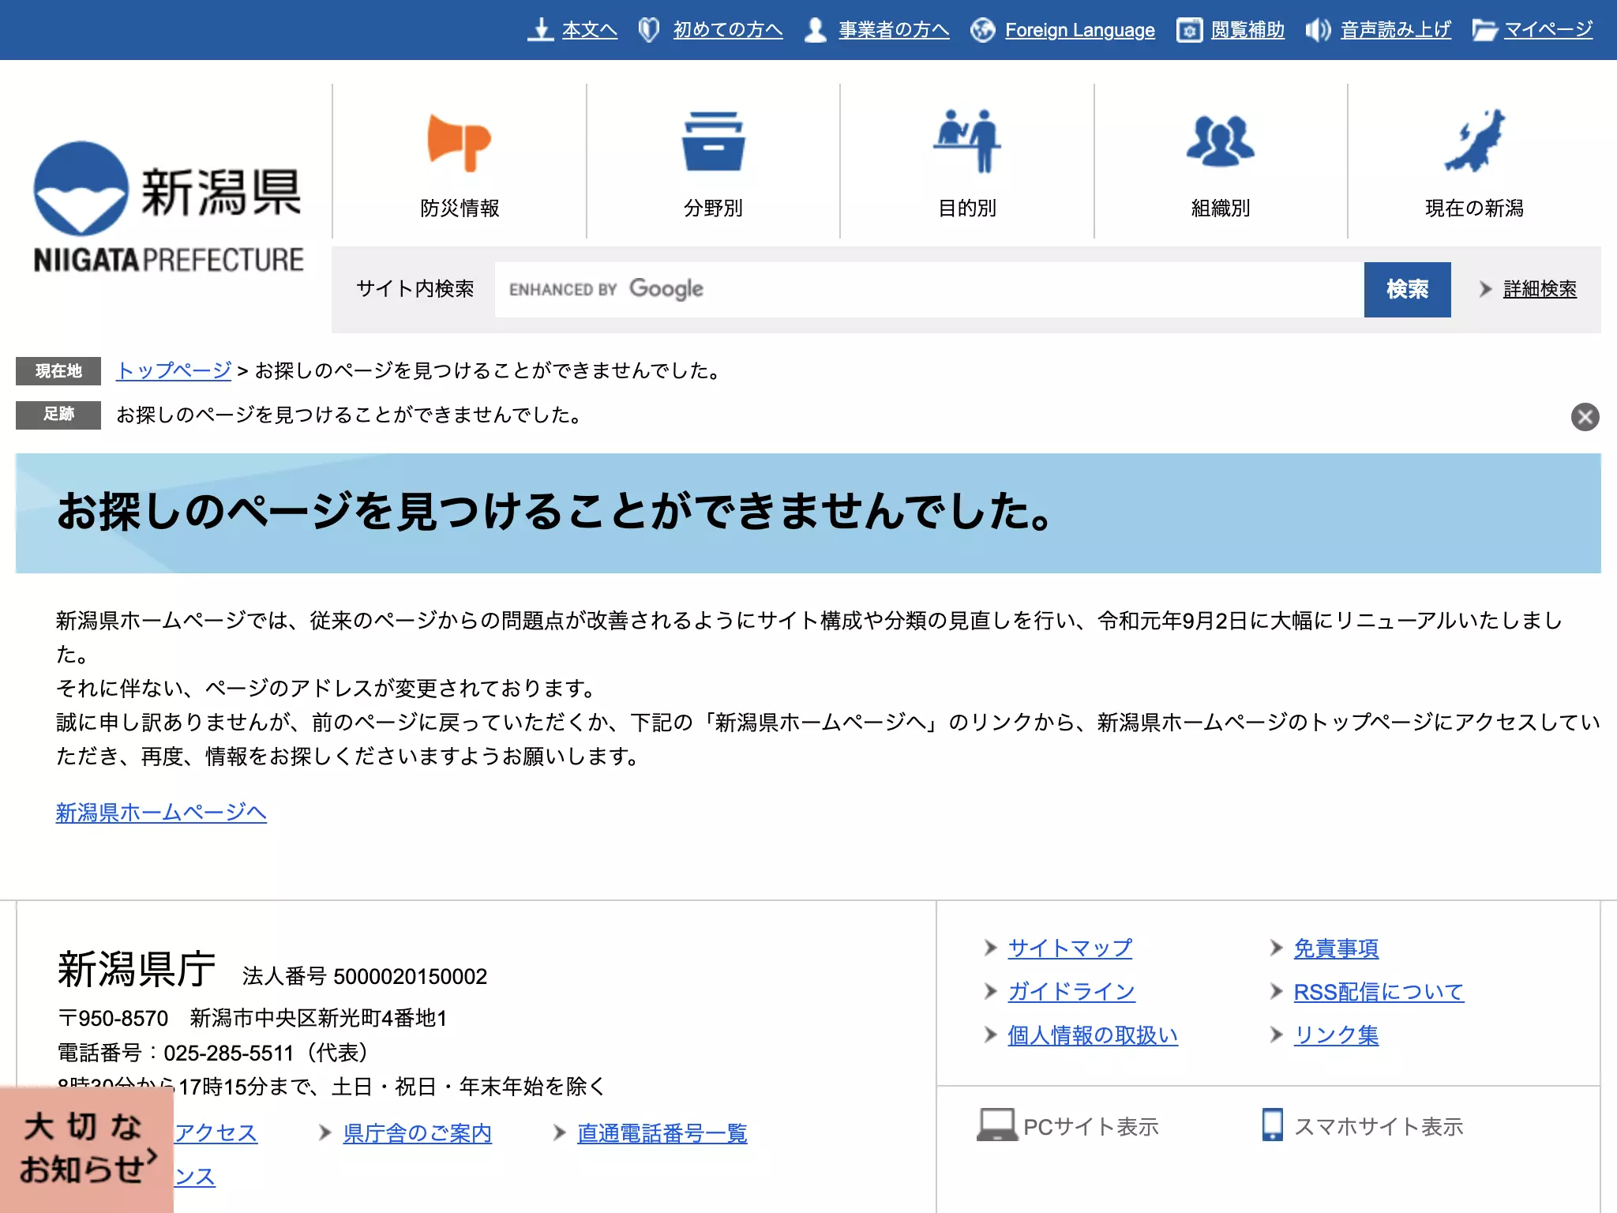Screen dimensions: 1617x1213
Task: Click the site search input field
Action: 929,290
